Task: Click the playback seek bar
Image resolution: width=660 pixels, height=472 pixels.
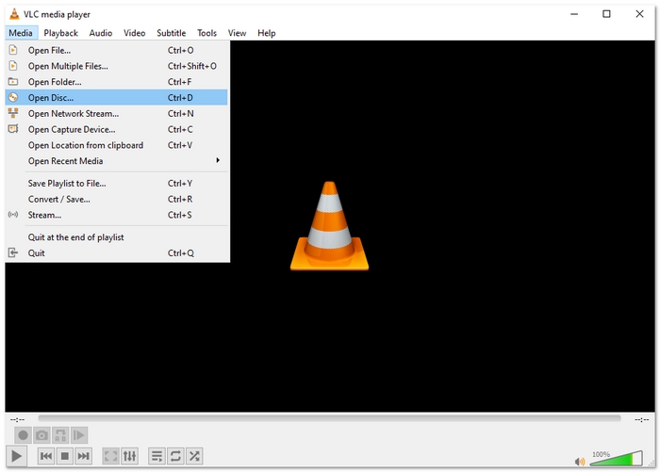Action: [x=329, y=418]
